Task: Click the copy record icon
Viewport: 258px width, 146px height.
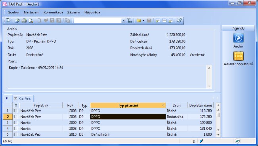Action: click(67, 21)
